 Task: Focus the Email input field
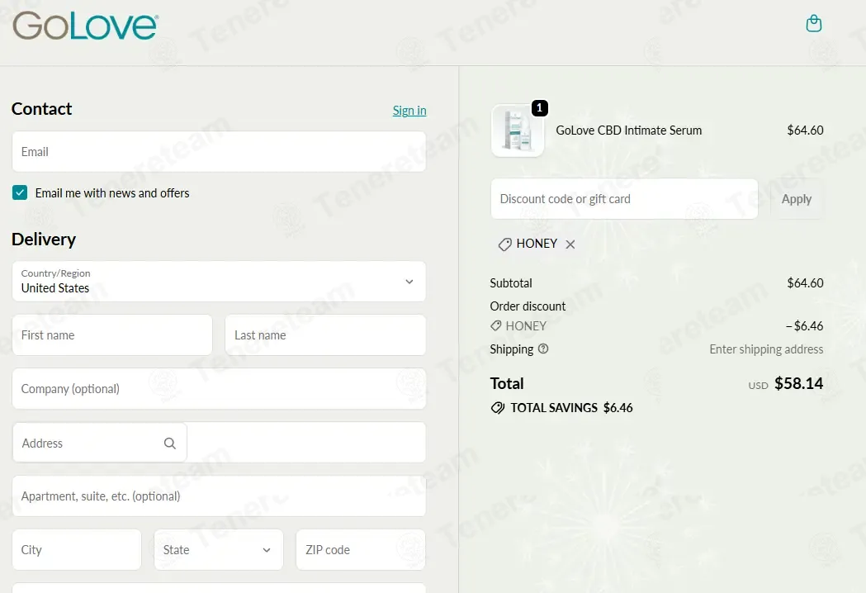219,151
